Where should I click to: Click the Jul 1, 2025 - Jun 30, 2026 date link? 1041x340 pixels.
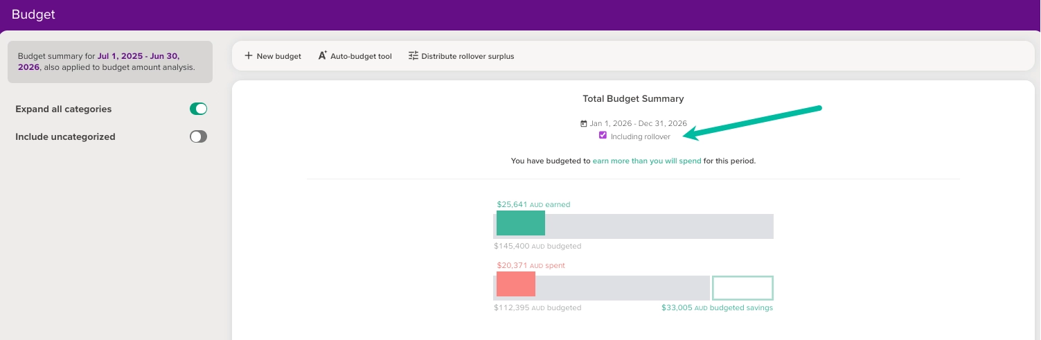pos(138,56)
